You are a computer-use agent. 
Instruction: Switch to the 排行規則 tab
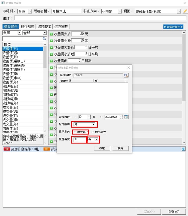coord(28,26)
